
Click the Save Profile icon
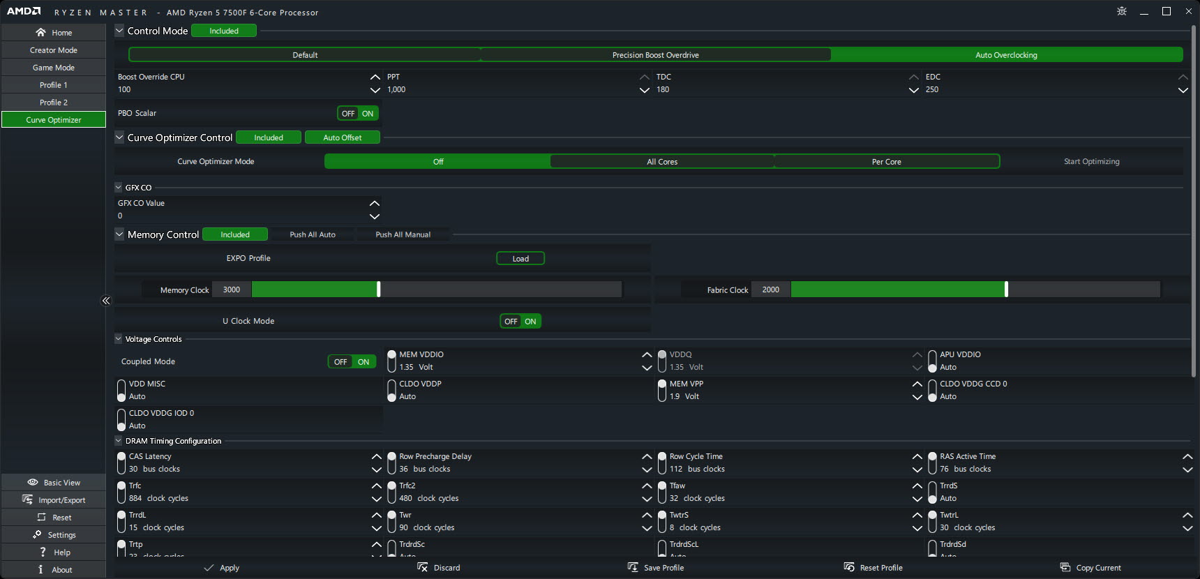pyautogui.click(x=633, y=567)
